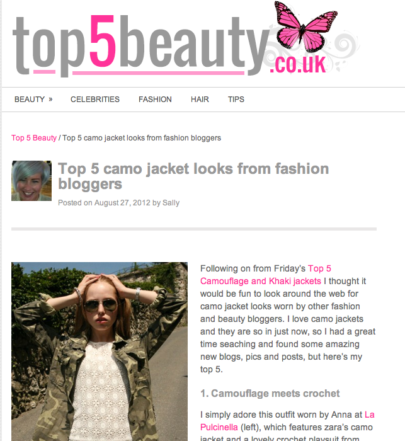Click the article title about camo jacket looks
405x441 pixels.
point(193,176)
